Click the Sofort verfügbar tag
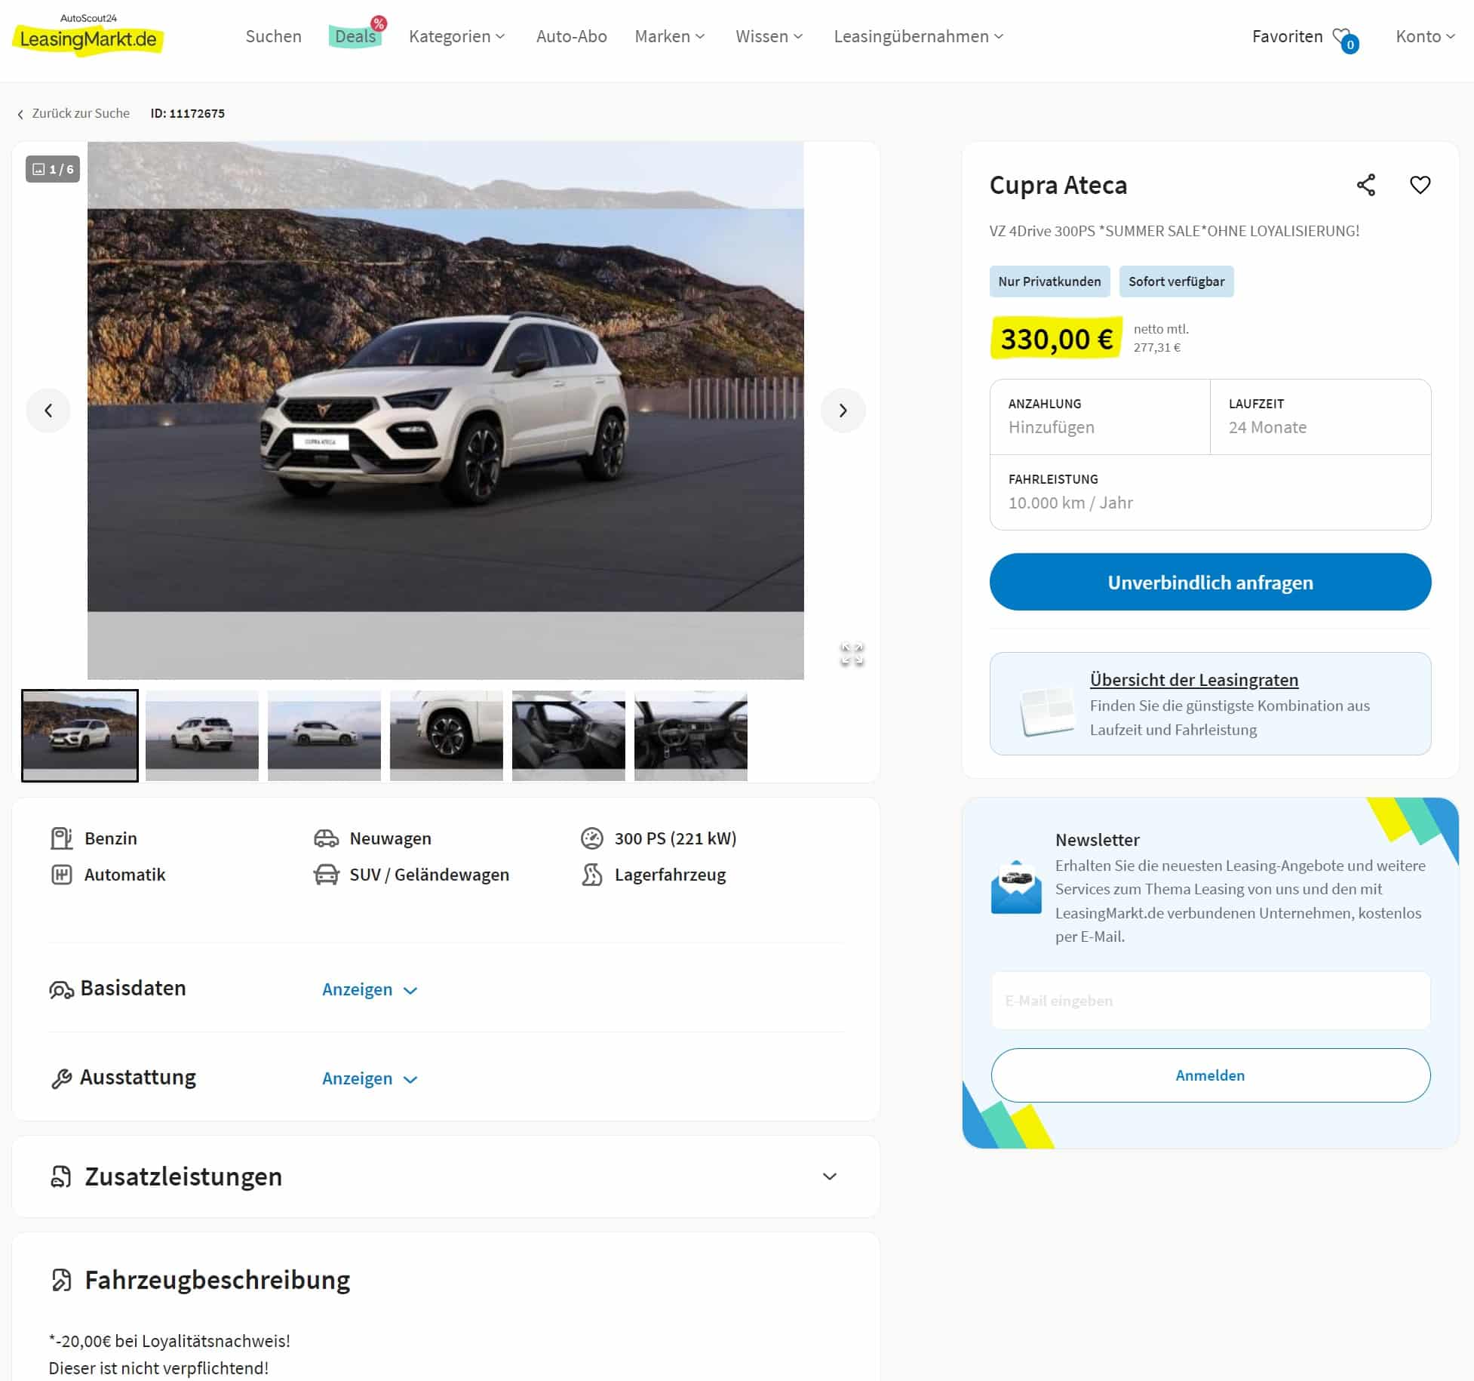Viewport: 1474px width, 1381px height. coord(1176,281)
